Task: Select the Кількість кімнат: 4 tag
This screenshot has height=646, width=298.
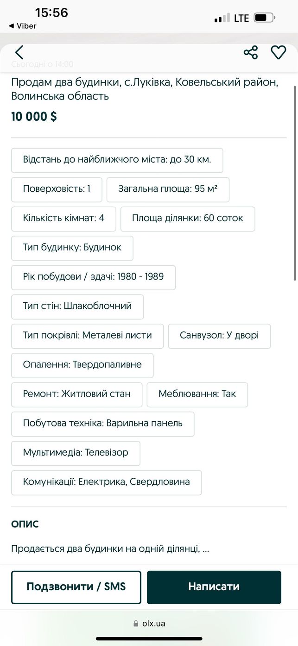Action: click(63, 219)
